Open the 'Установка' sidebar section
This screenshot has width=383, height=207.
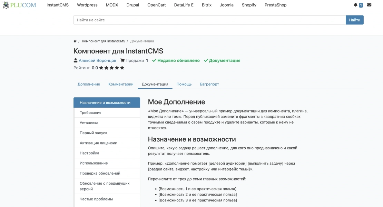(x=107, y=123)
